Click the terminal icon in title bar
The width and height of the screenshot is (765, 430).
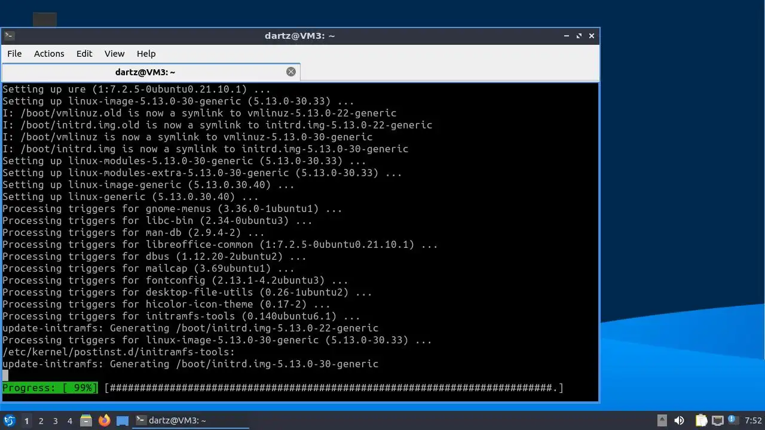tap(9, 36)
